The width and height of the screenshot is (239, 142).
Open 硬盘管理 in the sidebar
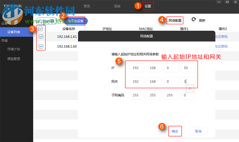[x=13, y=59]
